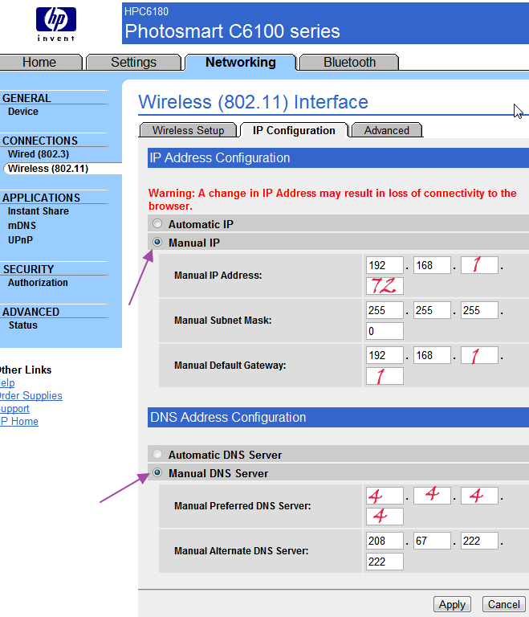Screen dimensions: 529x617
Task: Click third octet field of Manual IP Address
Action: click(x=479, y=265)
